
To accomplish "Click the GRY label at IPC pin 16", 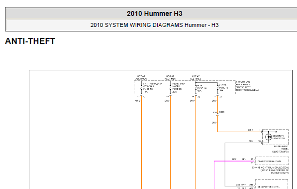I will pyautogui.click(x=251, y=141).
